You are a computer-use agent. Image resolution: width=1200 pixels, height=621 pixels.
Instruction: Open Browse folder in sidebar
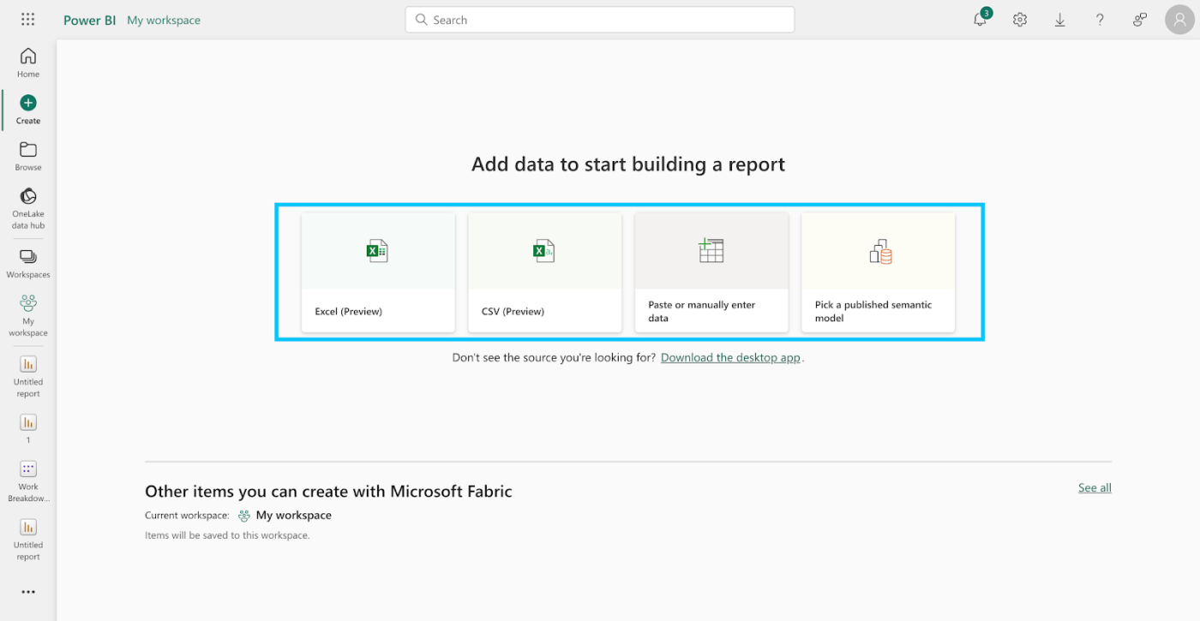tap(28, 155)
